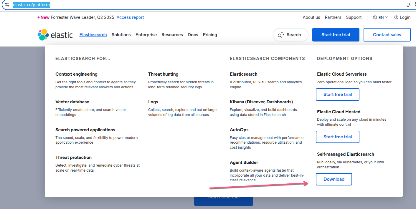Screen dimensions: 416x209
Task: Click the Access report link
Action: pyautogui.click(x=130, y=17)
